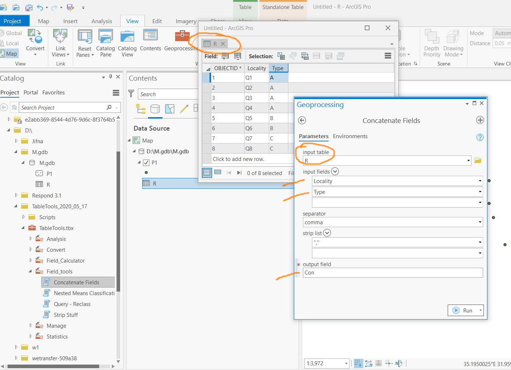Toggle Show Selected Records below the table

(218, 173)
